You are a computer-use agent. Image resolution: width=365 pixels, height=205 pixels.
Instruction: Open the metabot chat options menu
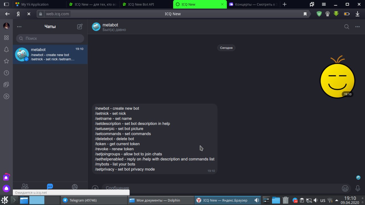tap(358, 27)
